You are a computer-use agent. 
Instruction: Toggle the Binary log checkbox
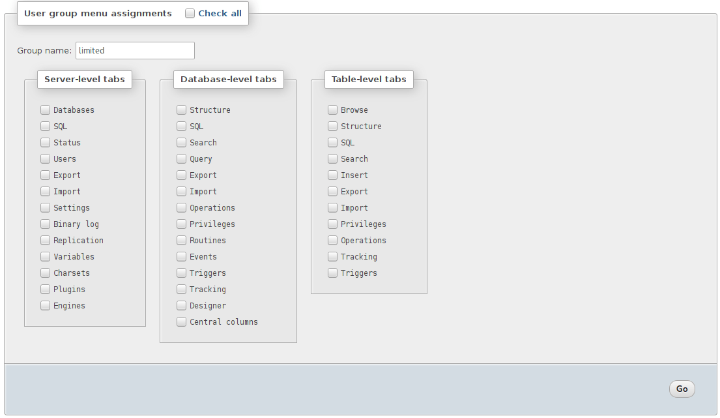point(45,224)
